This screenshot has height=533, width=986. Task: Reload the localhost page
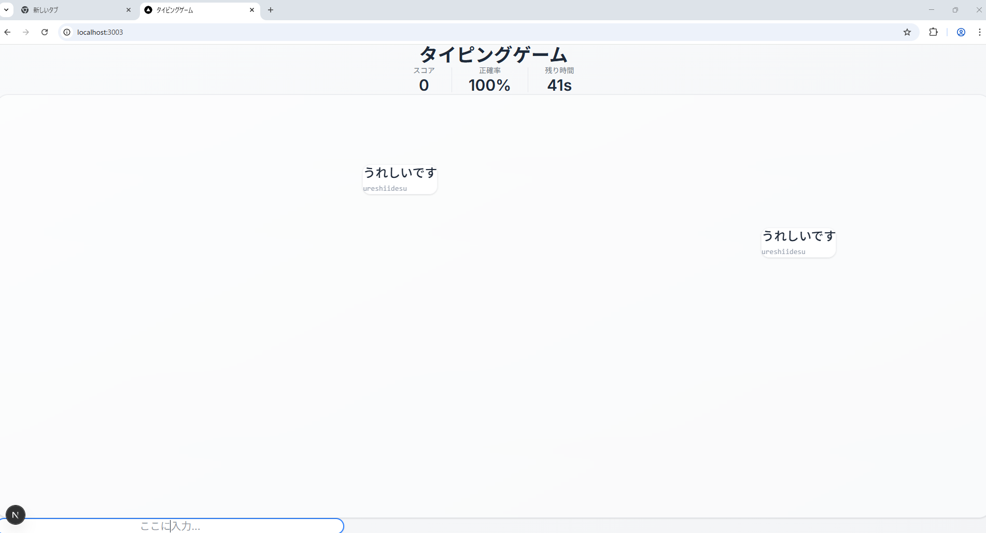pyautogui.click(x=45, y=32)
